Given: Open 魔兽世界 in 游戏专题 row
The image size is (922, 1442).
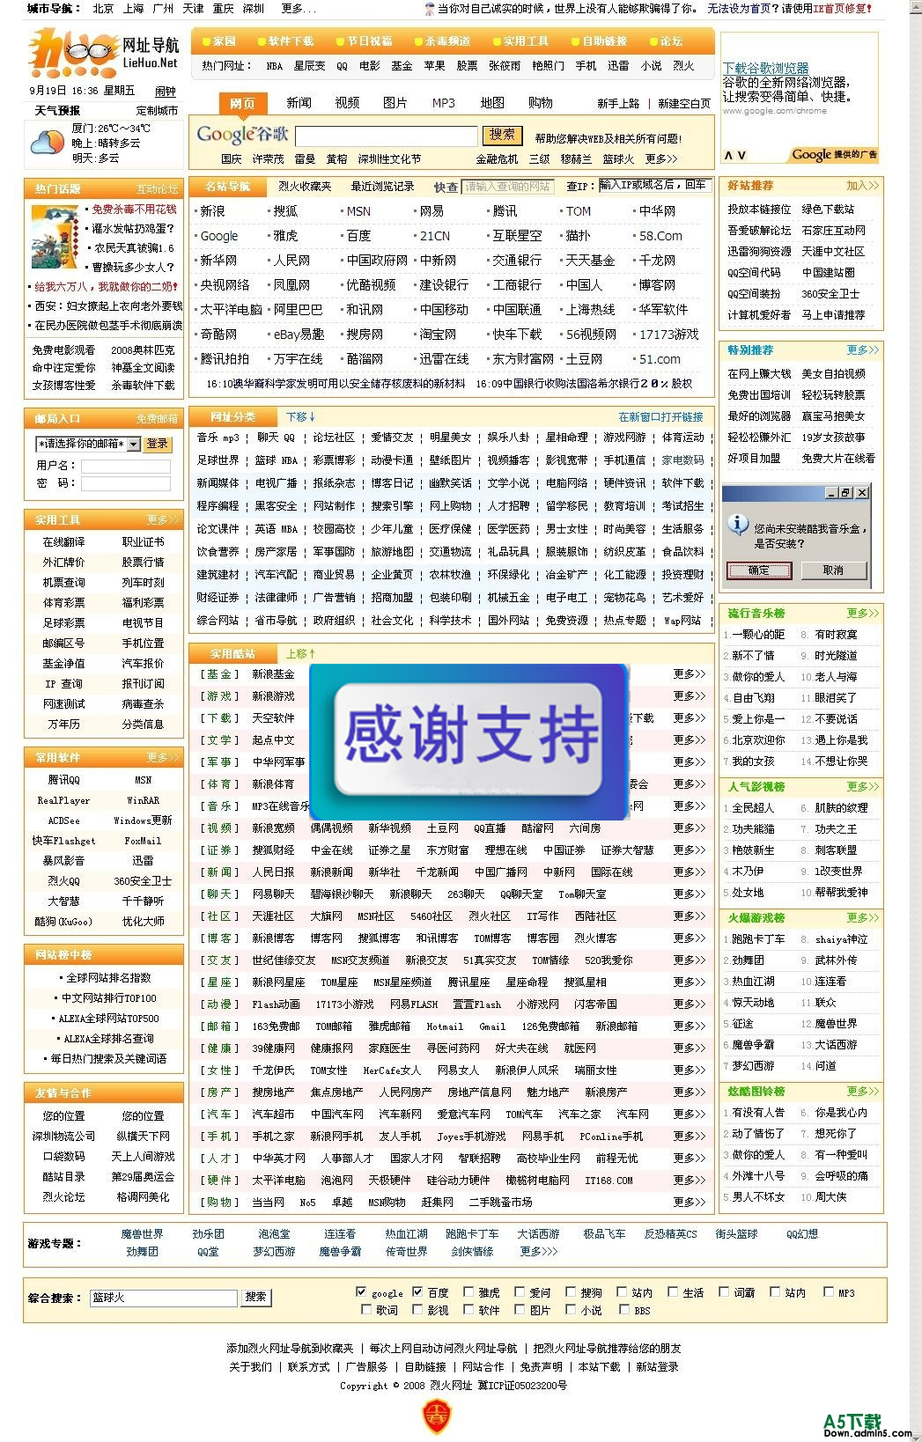Looking at the screenshot, I should click(x=142, y=1234).
